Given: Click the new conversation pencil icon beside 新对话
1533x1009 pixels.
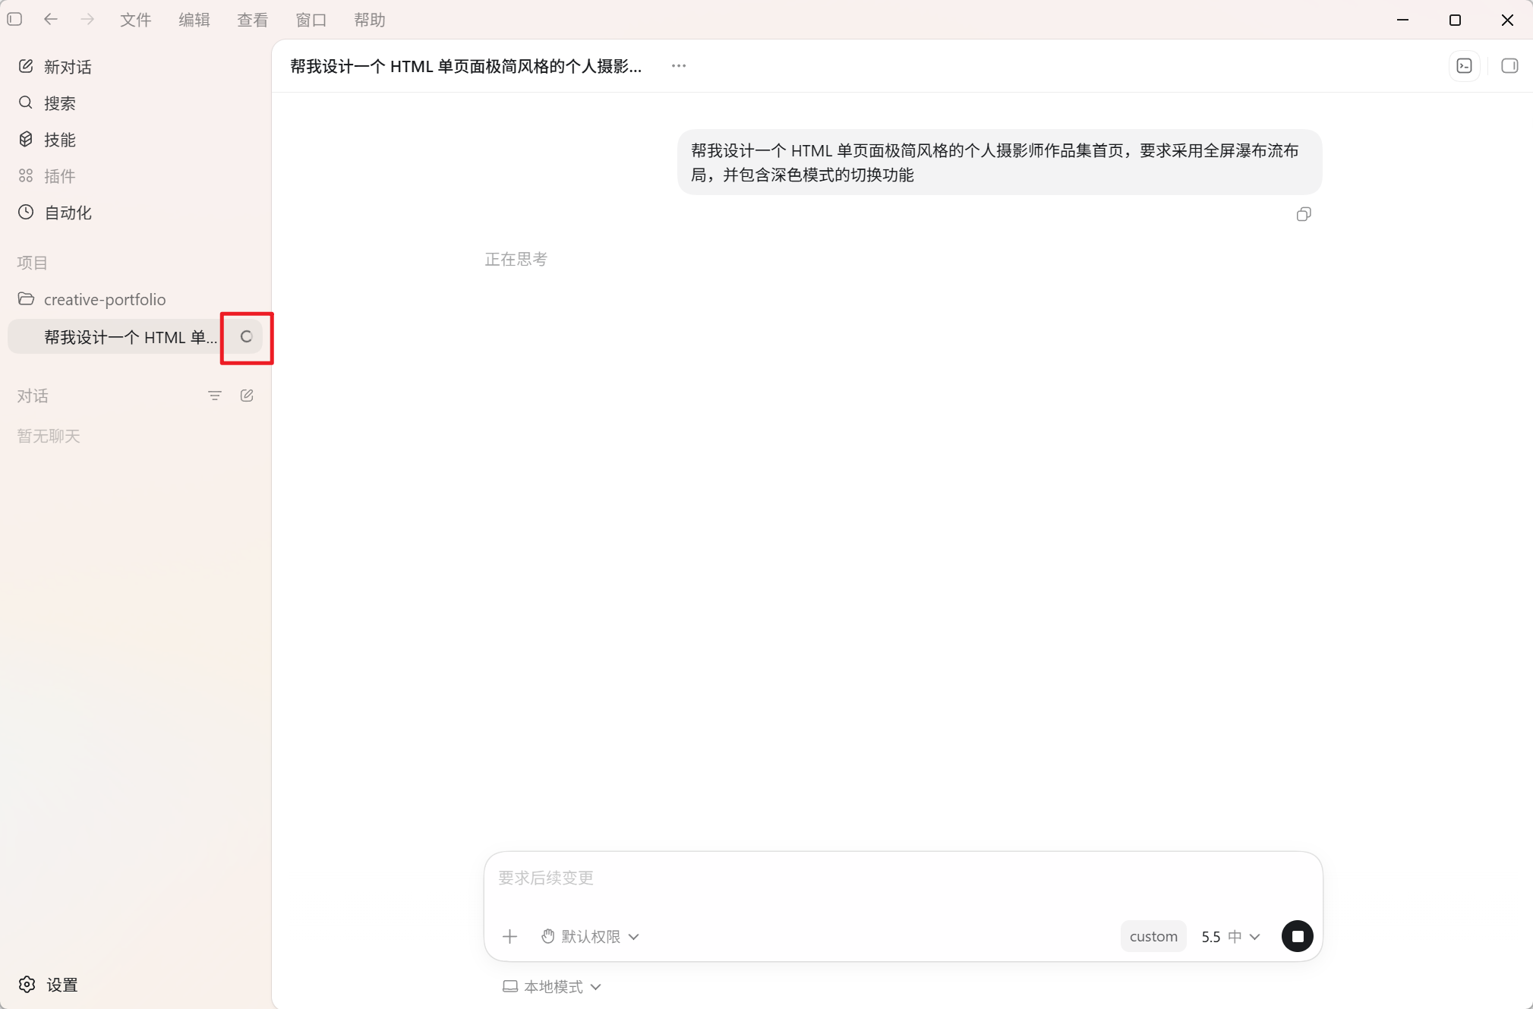Looking at the screenshot, I should 26,66.
